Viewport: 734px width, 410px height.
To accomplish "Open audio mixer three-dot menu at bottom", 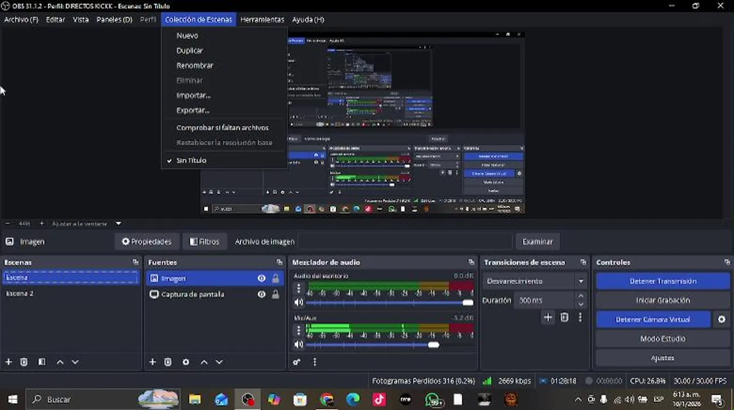I will [315, 362].
